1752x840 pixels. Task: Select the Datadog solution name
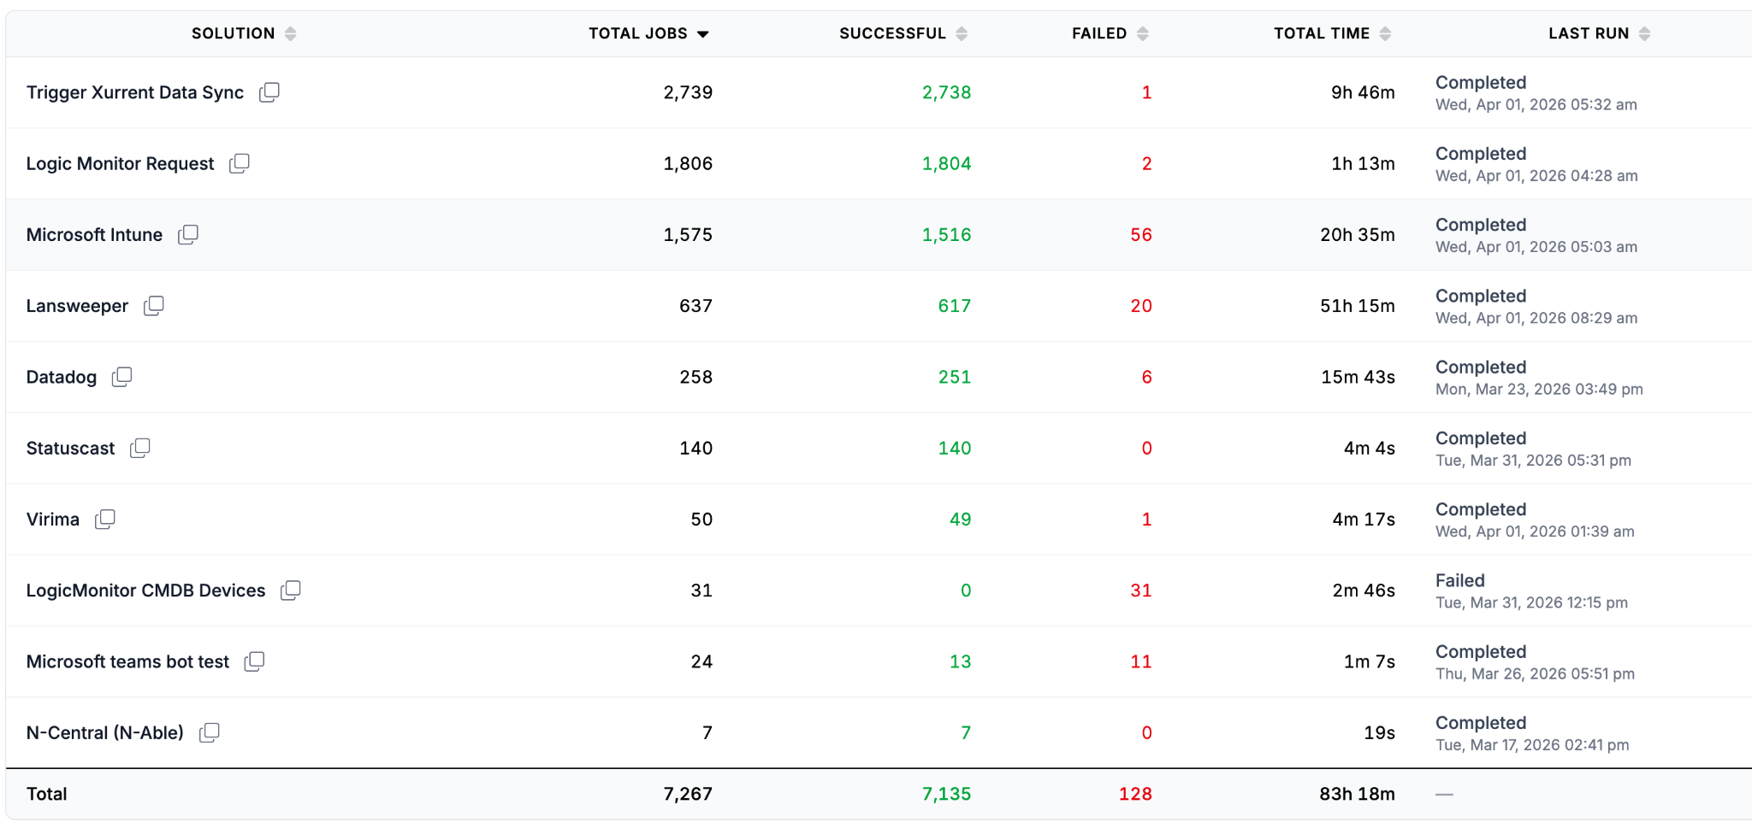point(62,377)
